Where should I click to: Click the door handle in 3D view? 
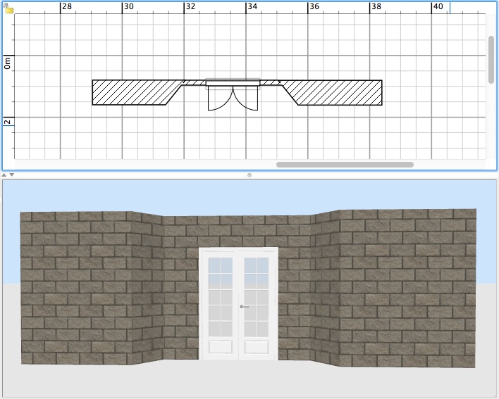[242, 306]
